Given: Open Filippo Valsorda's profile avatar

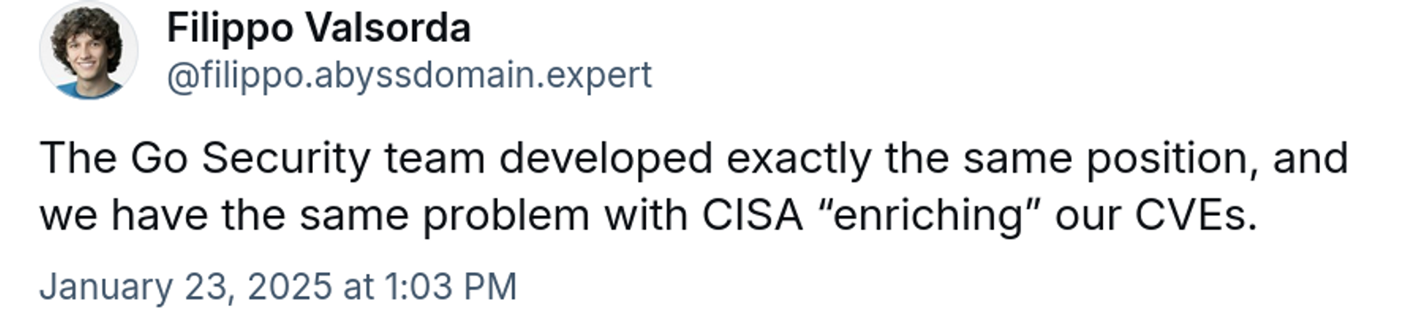Looking at the screenshot, I should click(88, 50).
